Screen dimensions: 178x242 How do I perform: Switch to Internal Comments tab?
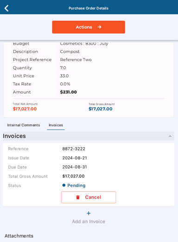coord(24,125)
